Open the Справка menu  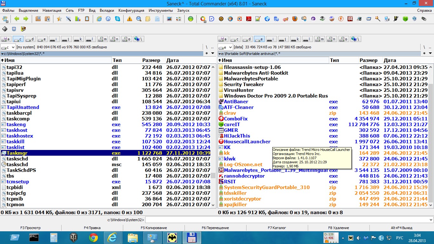[x=424, y=10]
